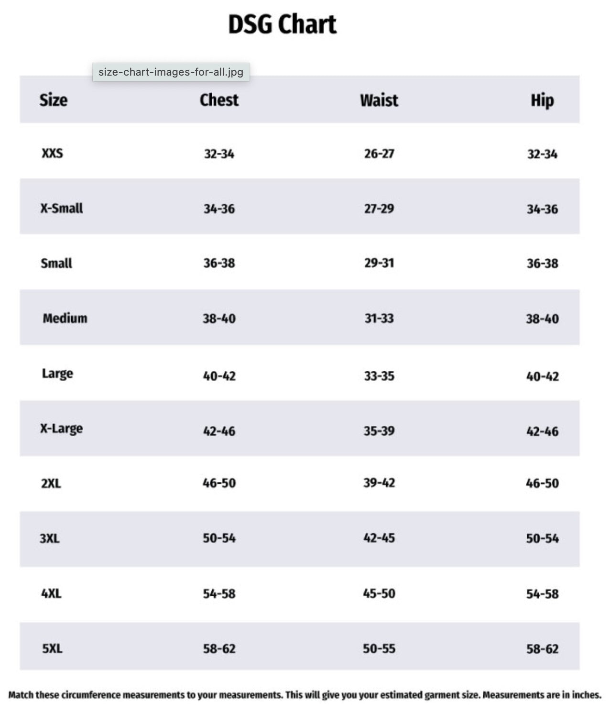Screen dimensions: 610x715
Task: Select the X-Large size label
Action: pos(61,428)
